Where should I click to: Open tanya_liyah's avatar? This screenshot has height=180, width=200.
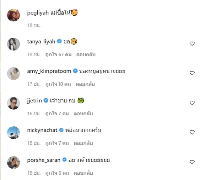tap(13, 44)
